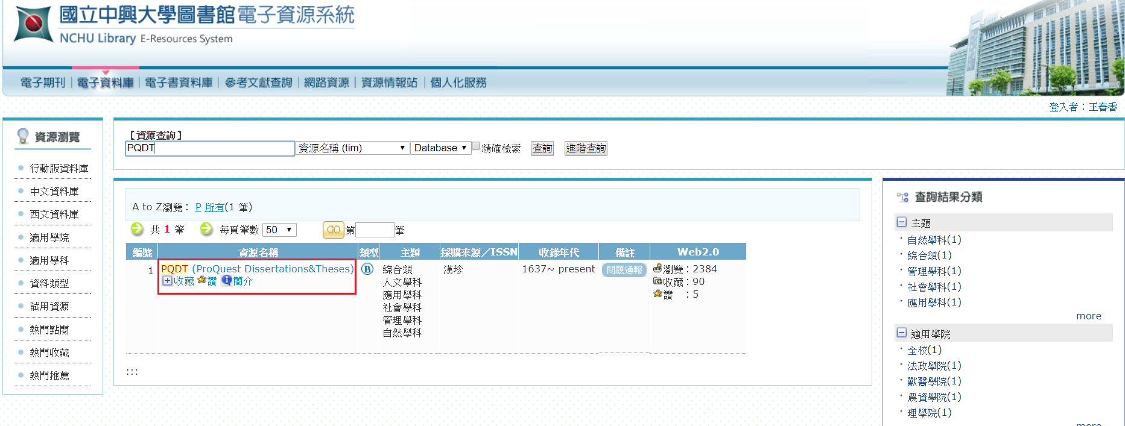Open the 網路資源 menu
The height and width of the screenshot is (426, 1125).
point(327,83)
